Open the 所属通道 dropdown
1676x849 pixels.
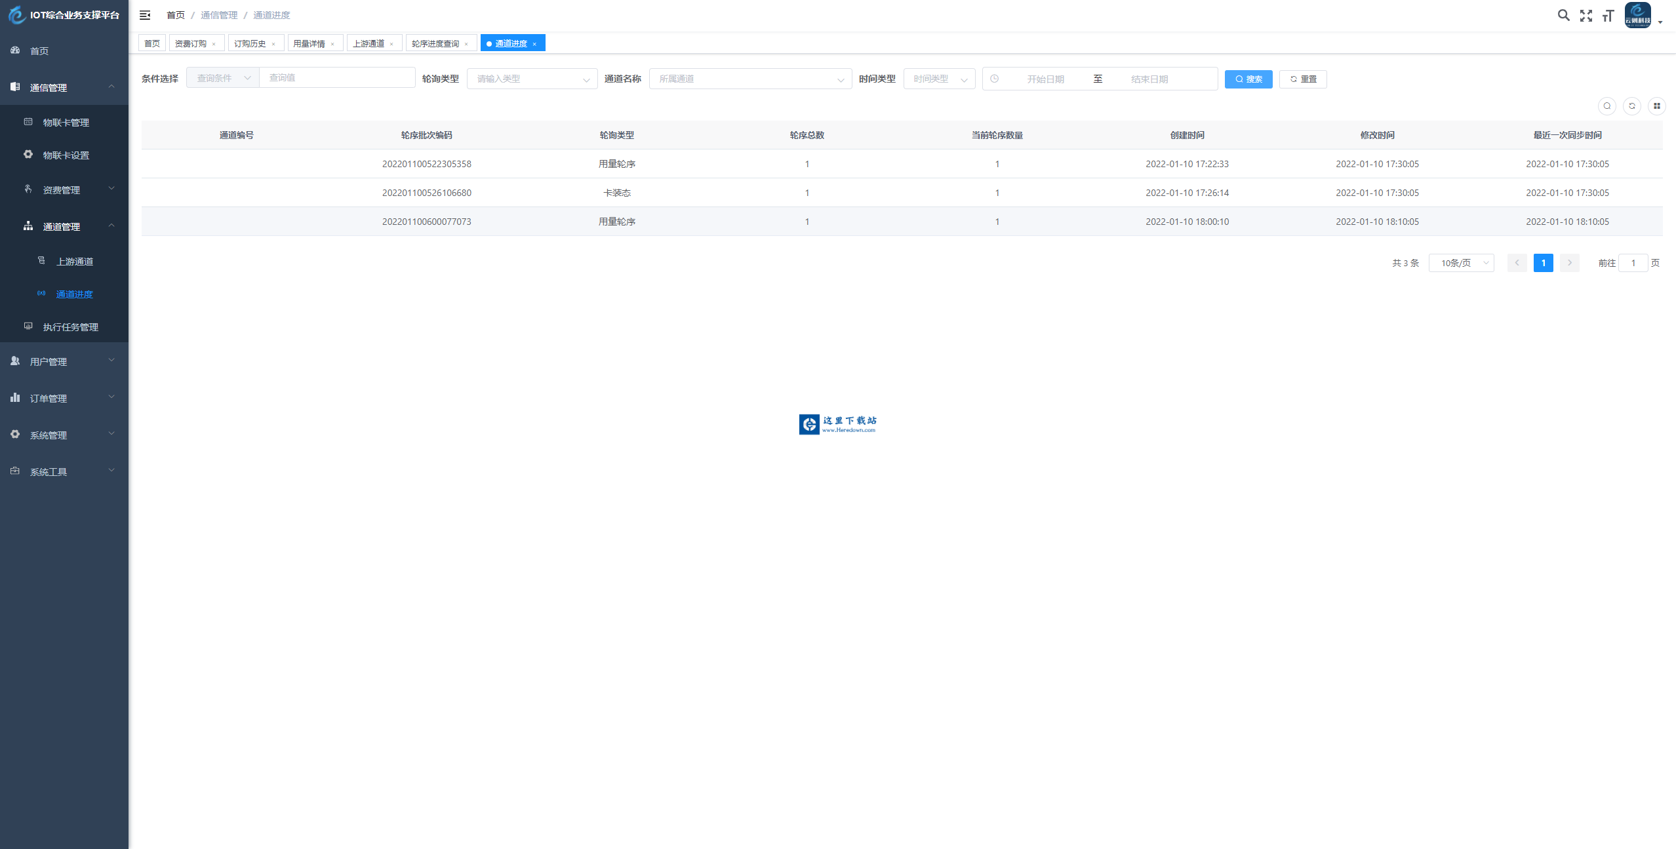pos(750,79)
